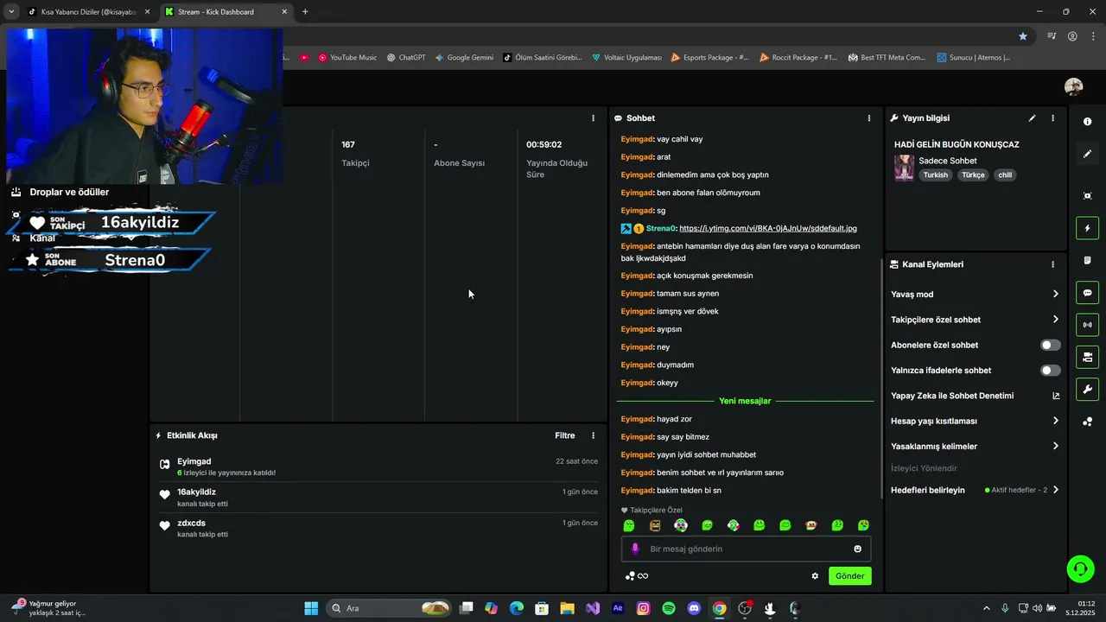Bookmark star in Chrome address bar
Screen dimensions: 1106x622
(1023, 36)
